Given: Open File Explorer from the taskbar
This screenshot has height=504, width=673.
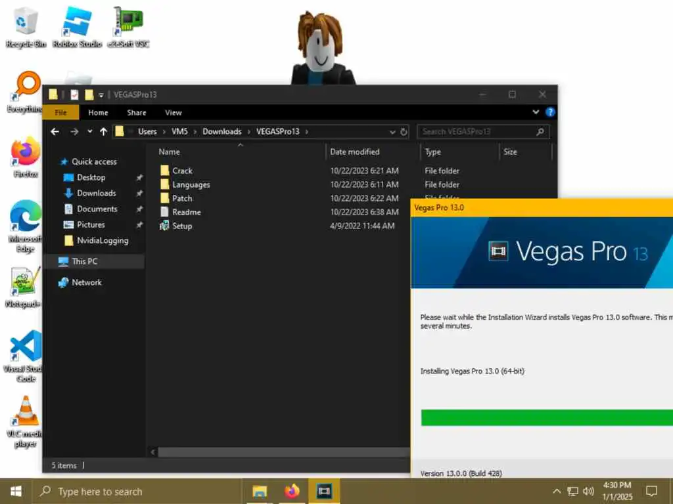Looking at the screenshot, I should [x=259, y=491].
